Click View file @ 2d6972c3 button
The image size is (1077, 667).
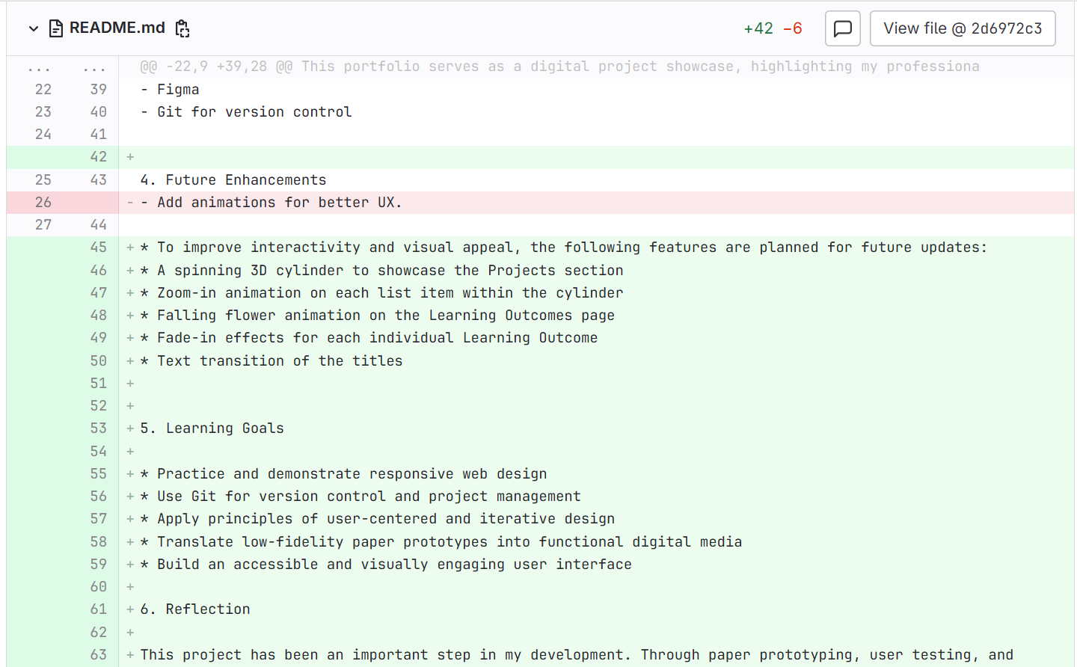click(x=962, y=28)
